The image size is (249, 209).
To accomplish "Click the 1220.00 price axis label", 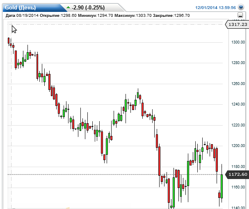I will point(238,125).
